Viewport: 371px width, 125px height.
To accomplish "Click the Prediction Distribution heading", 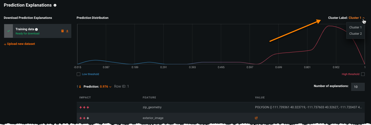I will [x=93, y=18].
